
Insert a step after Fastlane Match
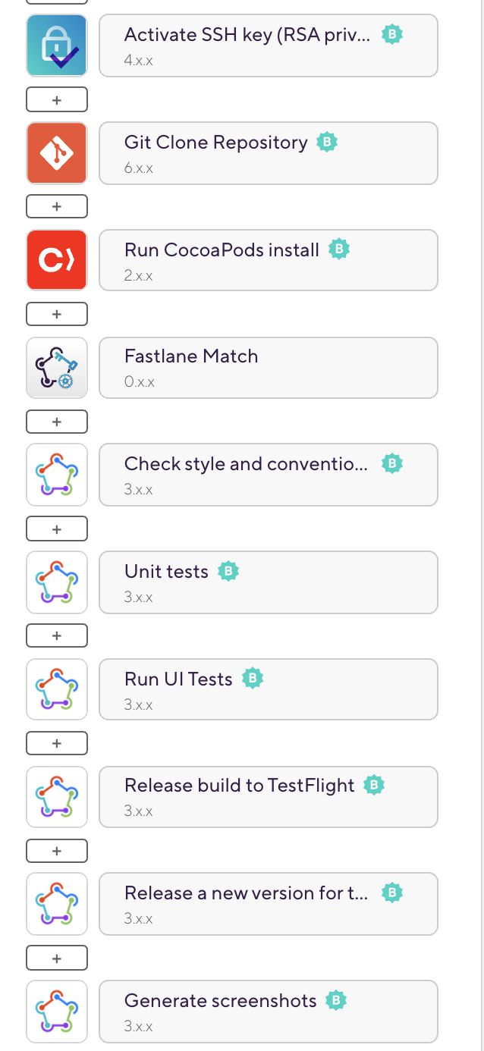(x=57, y=422)
